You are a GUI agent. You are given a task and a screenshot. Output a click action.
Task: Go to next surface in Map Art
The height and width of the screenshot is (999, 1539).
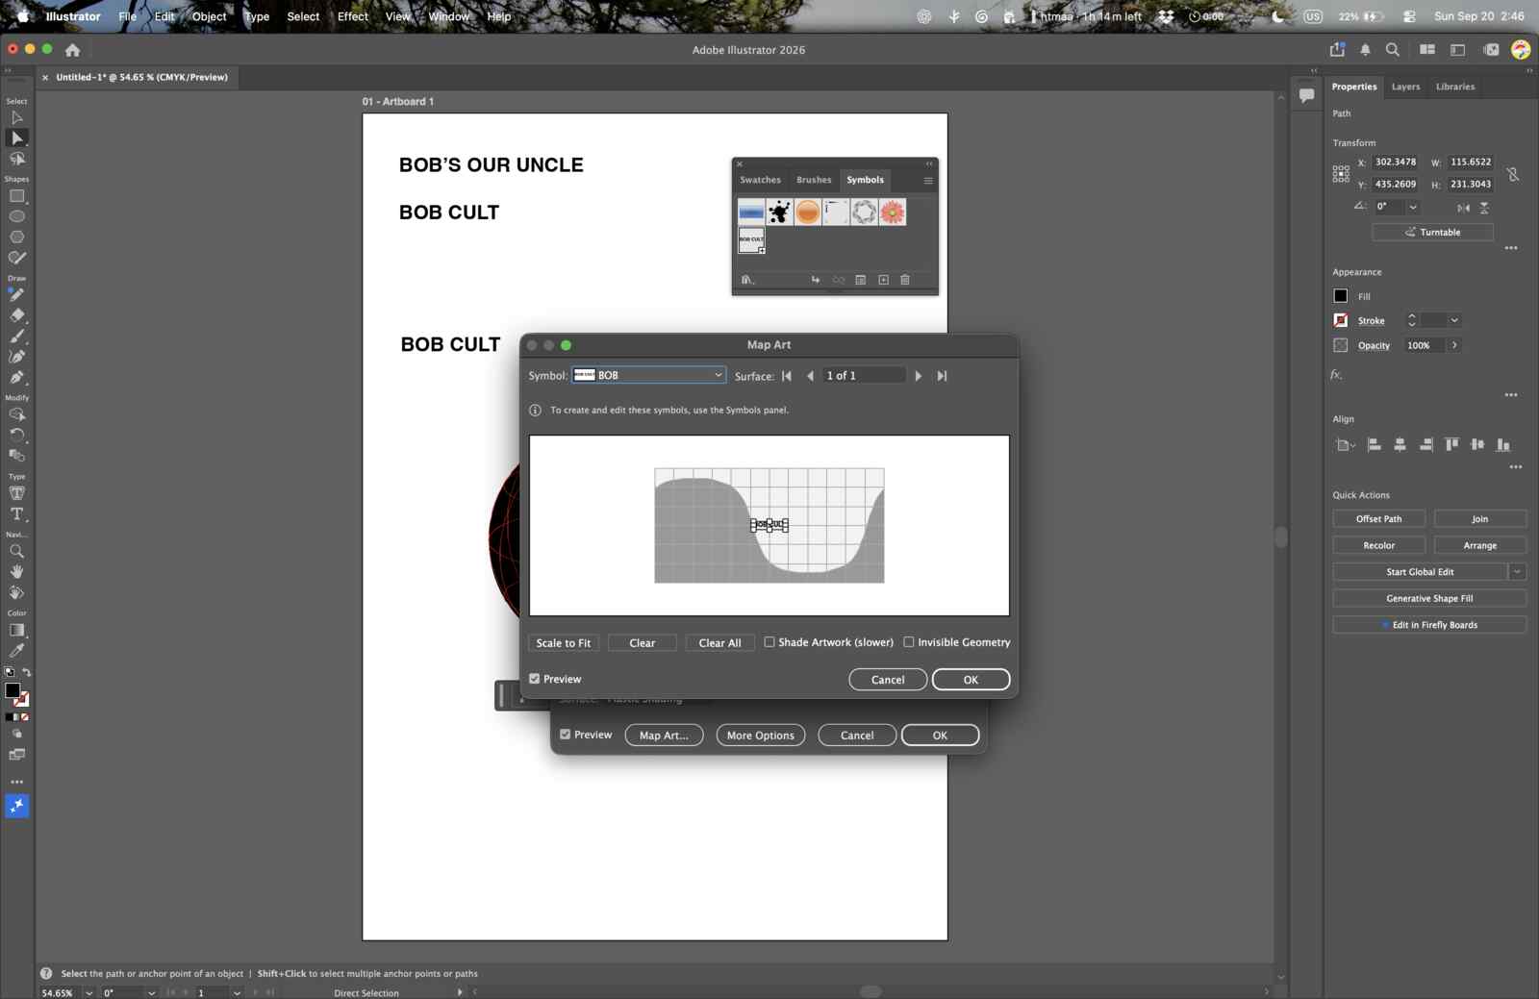coord(919,376)
